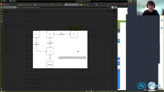Viewport: 164px width, 92px height.
Task: Click the remove trash icon in Drive toolbar
Action: pos(96,16)
